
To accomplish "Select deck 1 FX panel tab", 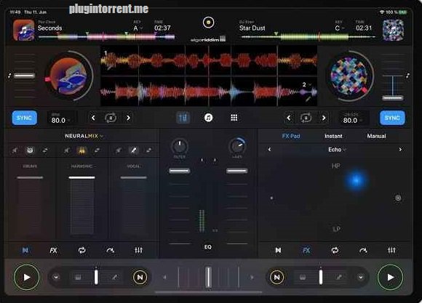I will pos(53,250).
